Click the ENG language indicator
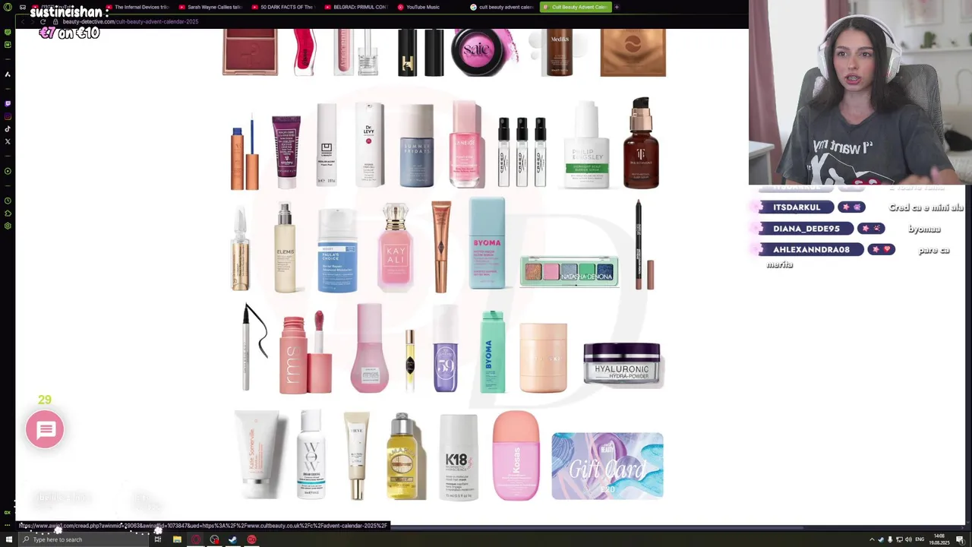The width and height of the screenshot is (972, 547). tap(920, 539)
